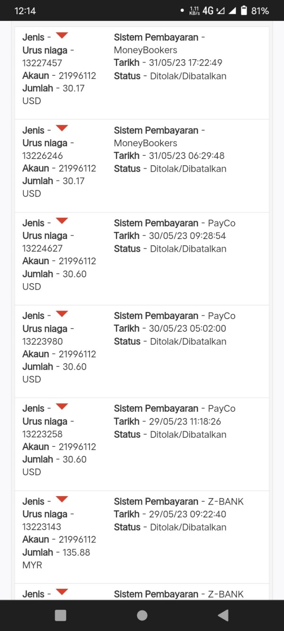Tap MoneyBookers on transaction 13226246
This screenshot has width=284, height=631.
145,143
